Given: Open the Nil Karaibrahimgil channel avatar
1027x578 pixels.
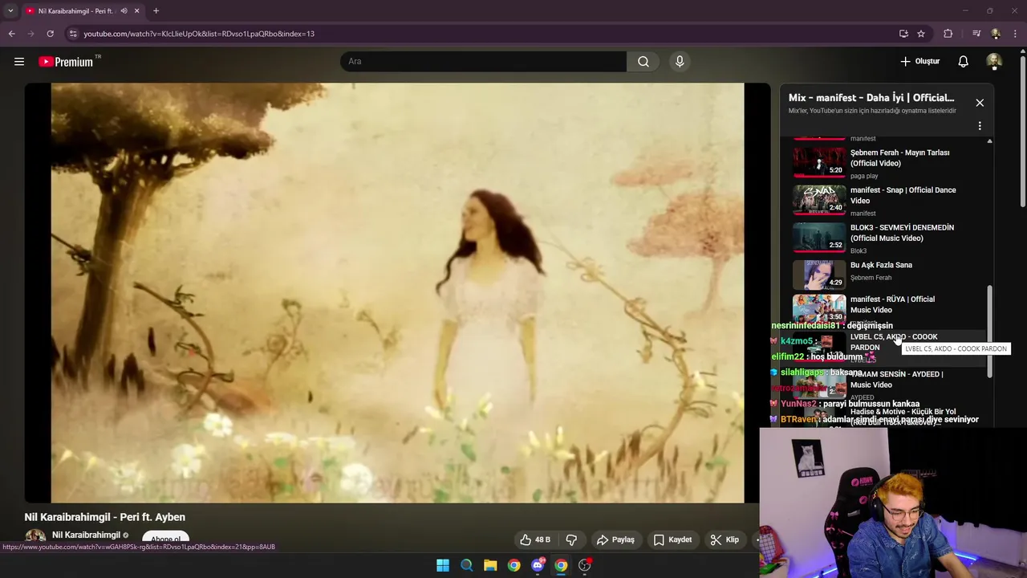Looking at the screenshot, I should [x=35, y=538].
